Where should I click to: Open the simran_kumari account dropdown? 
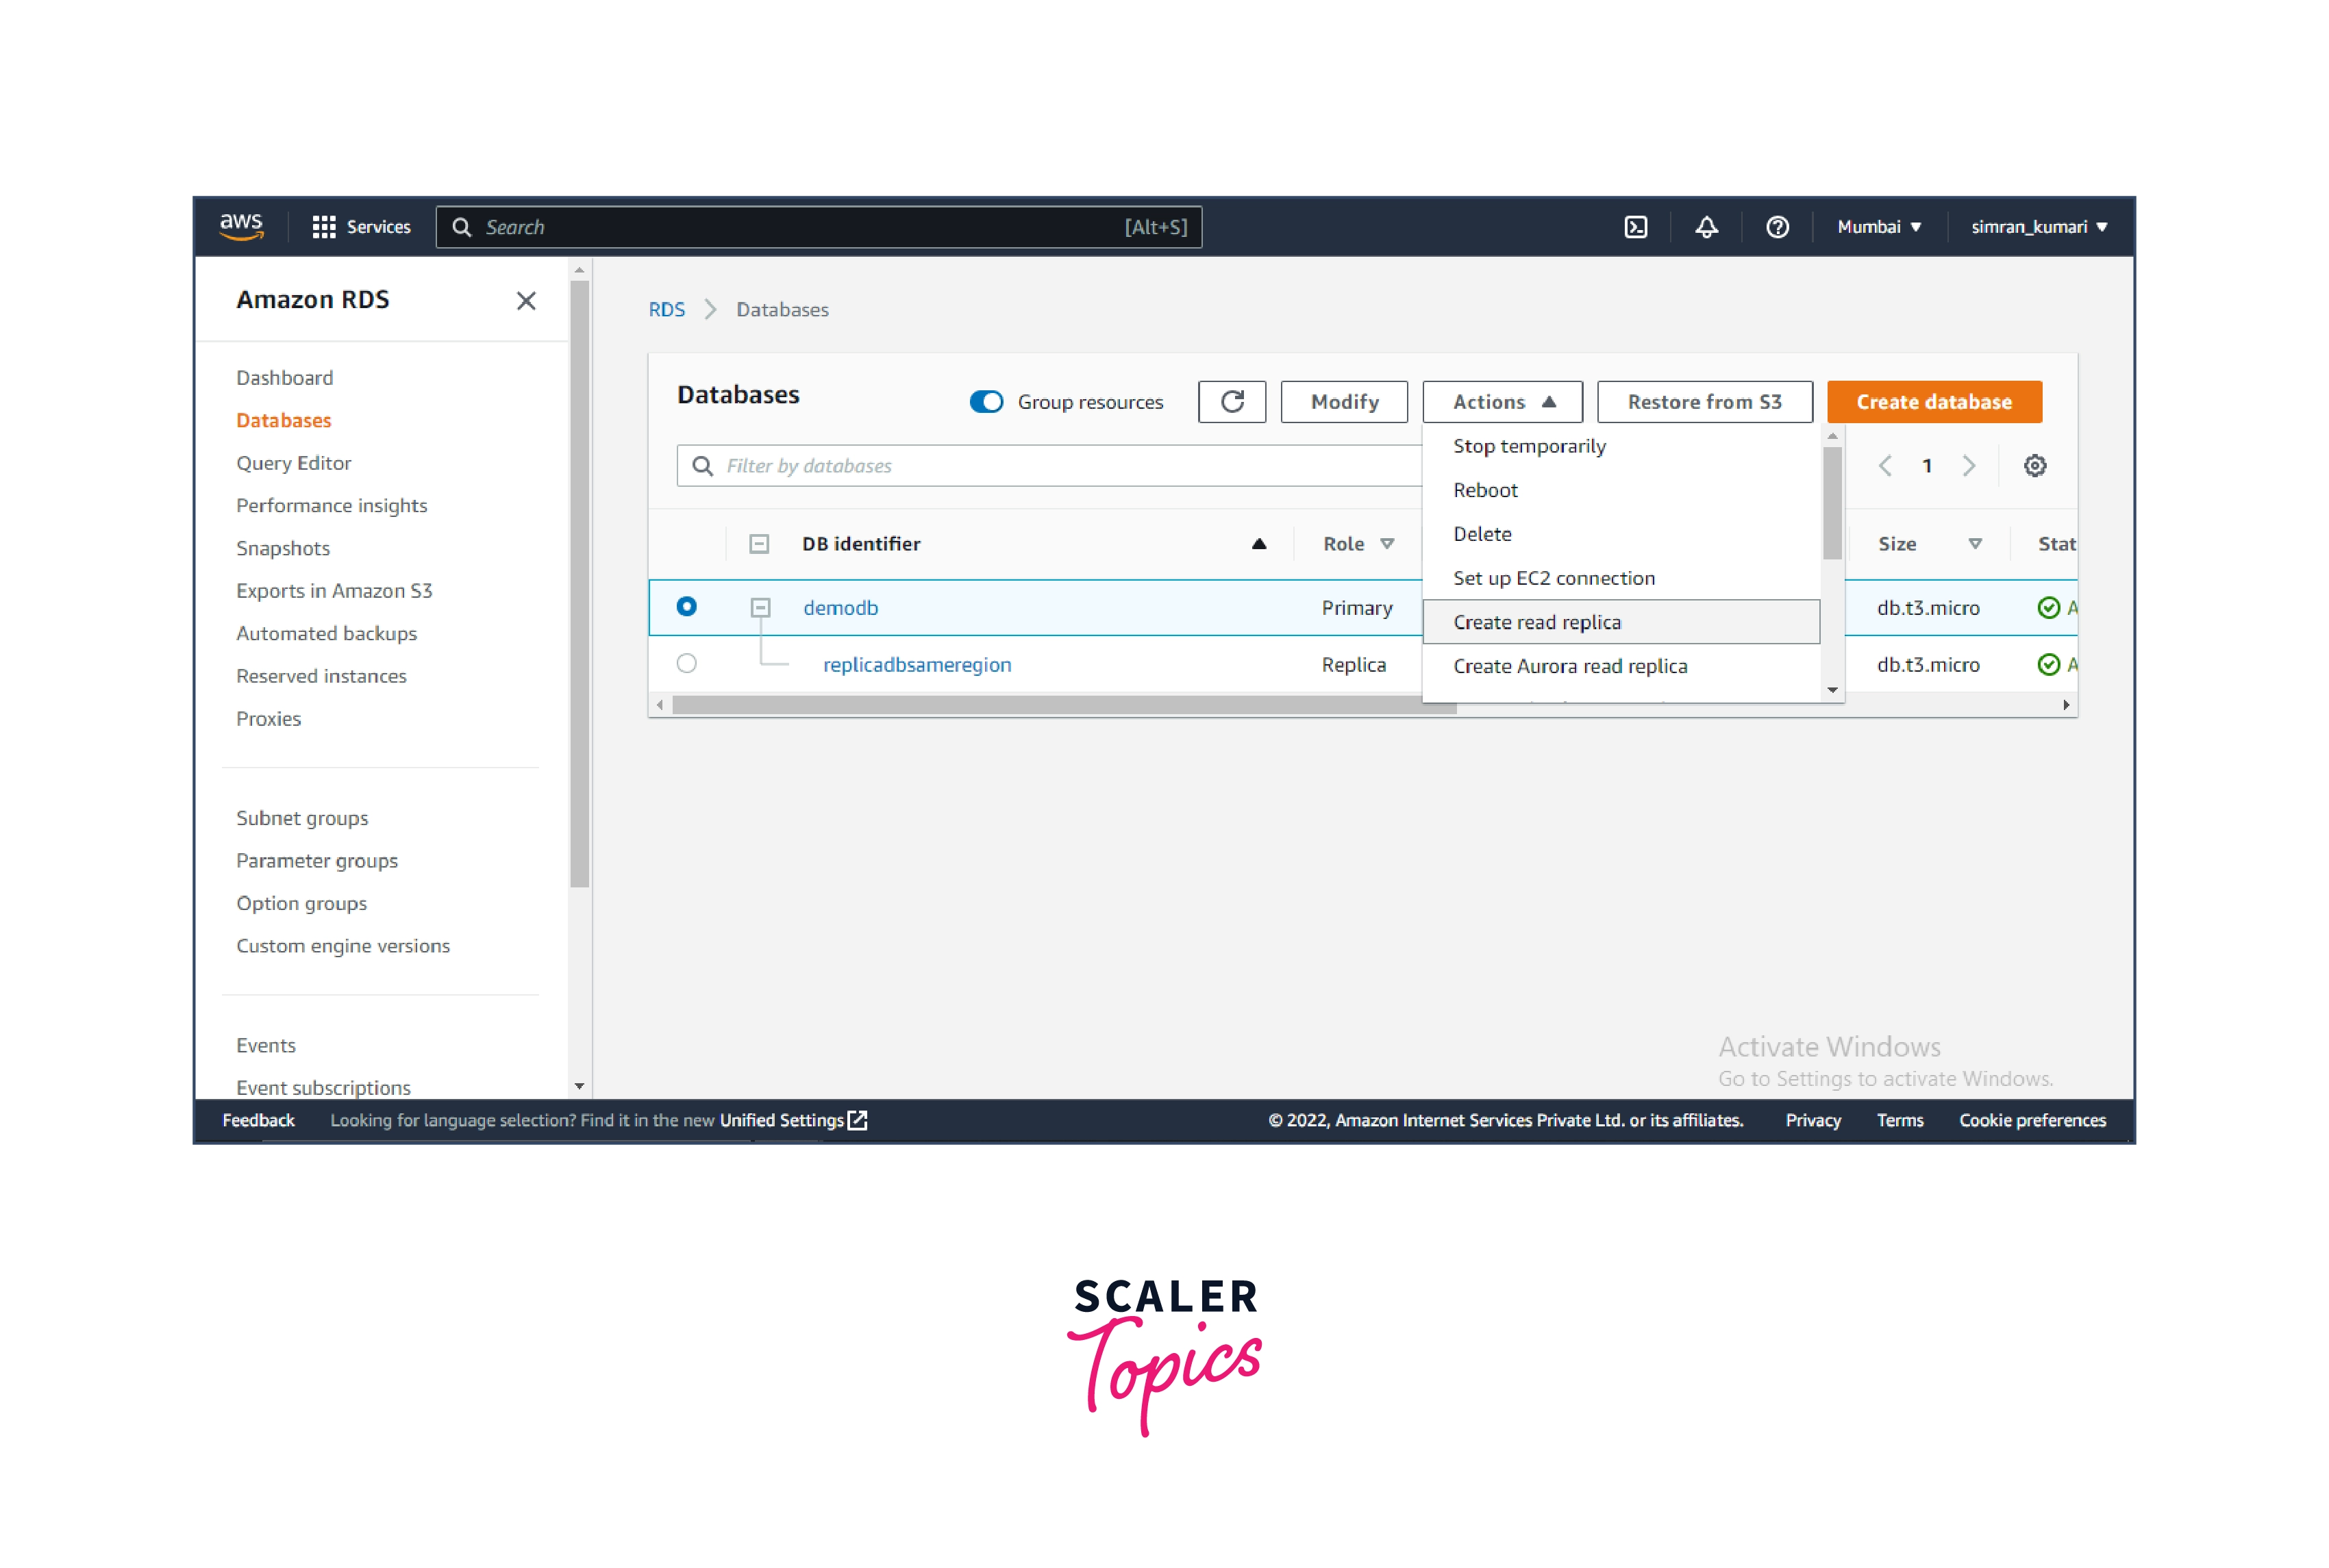(x=2038, y=227)
